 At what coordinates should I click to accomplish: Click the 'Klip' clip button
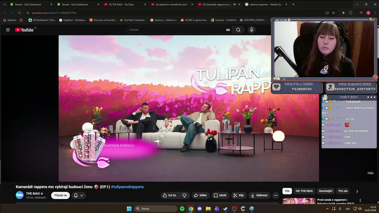[x=239, y=195]
